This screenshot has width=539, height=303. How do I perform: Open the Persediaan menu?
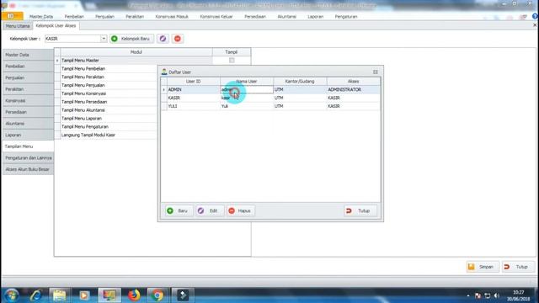point(255,17)
